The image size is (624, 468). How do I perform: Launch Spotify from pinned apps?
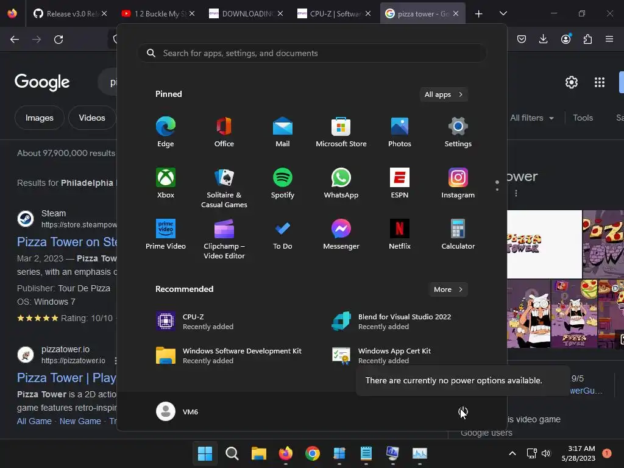[x=283, y=183]
